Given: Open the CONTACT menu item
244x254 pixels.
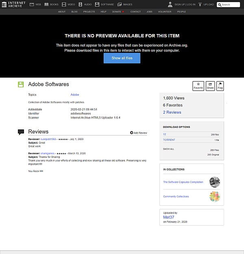Looking at the screenshot, I should 135,12.
